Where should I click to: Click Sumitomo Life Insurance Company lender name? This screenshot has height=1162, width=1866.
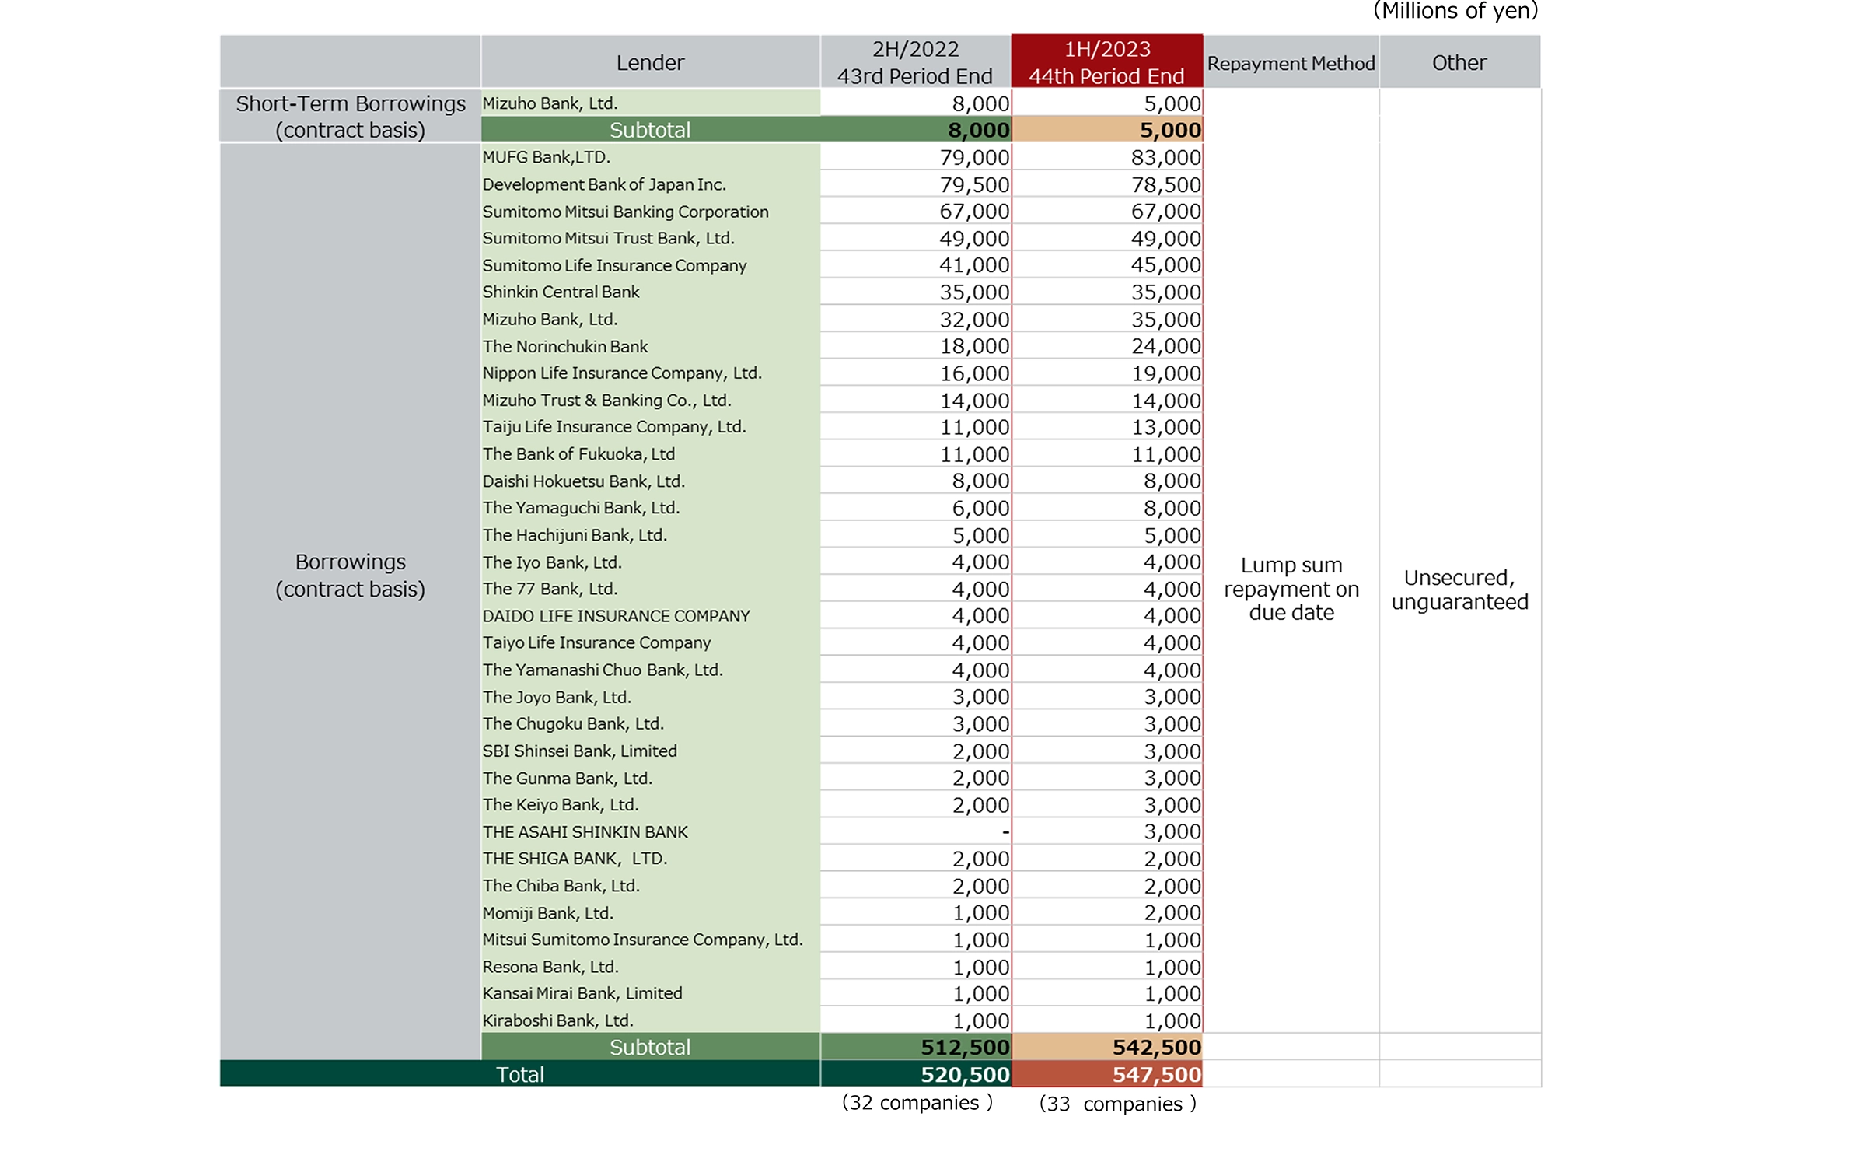point(614,265)
